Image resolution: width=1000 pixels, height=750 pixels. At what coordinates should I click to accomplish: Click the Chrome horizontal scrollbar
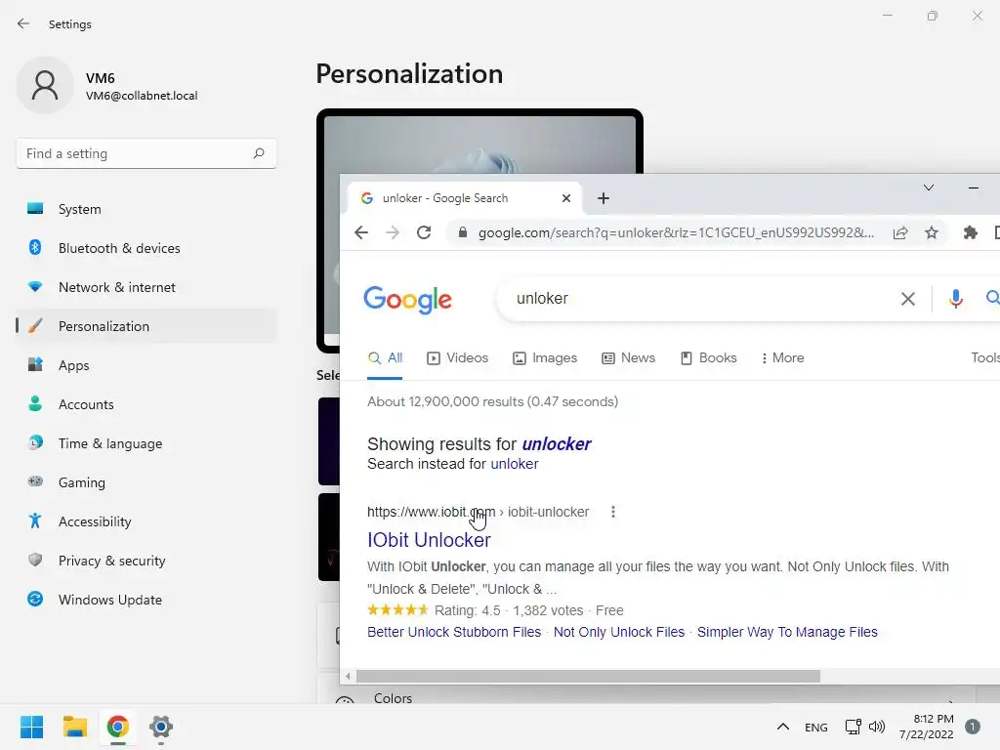pyautogui.click(x=588, y=676)
